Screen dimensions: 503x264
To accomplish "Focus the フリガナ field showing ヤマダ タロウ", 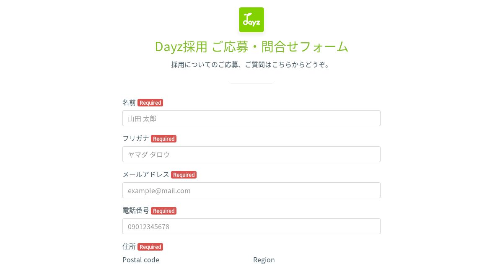I will (x=251, y=154).
